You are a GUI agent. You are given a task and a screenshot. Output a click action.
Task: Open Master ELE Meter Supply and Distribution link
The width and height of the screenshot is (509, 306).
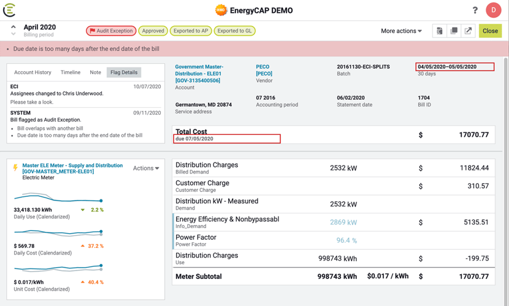tap(72, 169)
